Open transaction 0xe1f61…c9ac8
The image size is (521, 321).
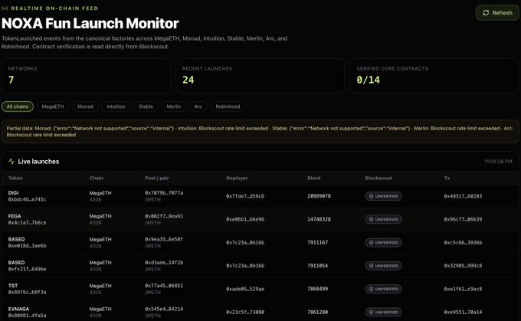pyautogui.click(x=463, y=289)
